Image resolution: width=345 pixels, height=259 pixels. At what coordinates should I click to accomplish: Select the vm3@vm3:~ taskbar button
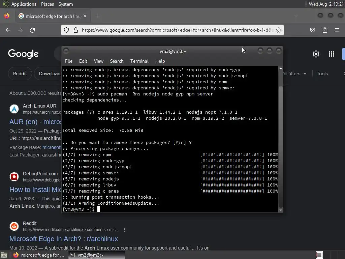(96, 255)
